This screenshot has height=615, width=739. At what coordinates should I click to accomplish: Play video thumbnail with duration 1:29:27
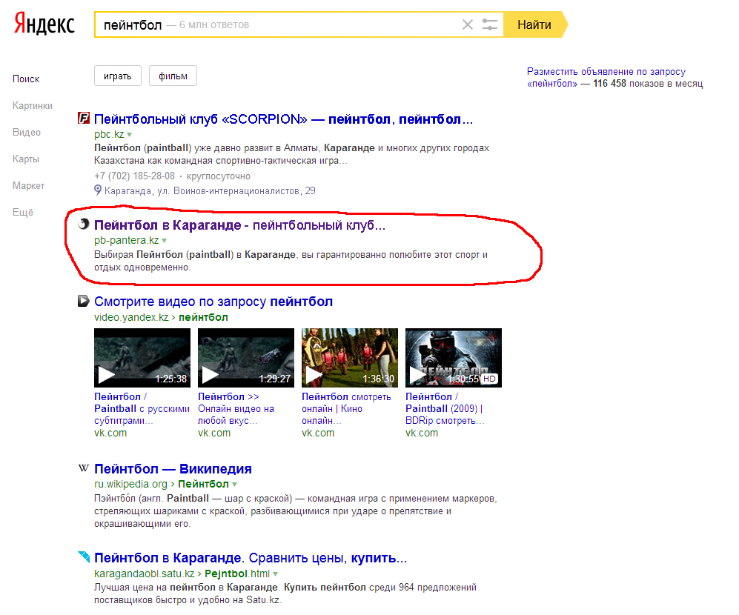pos(246,358)
